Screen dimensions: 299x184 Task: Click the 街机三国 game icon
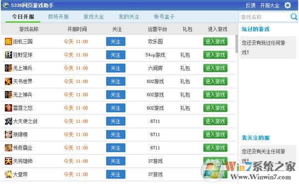click(x=8, y=41)
